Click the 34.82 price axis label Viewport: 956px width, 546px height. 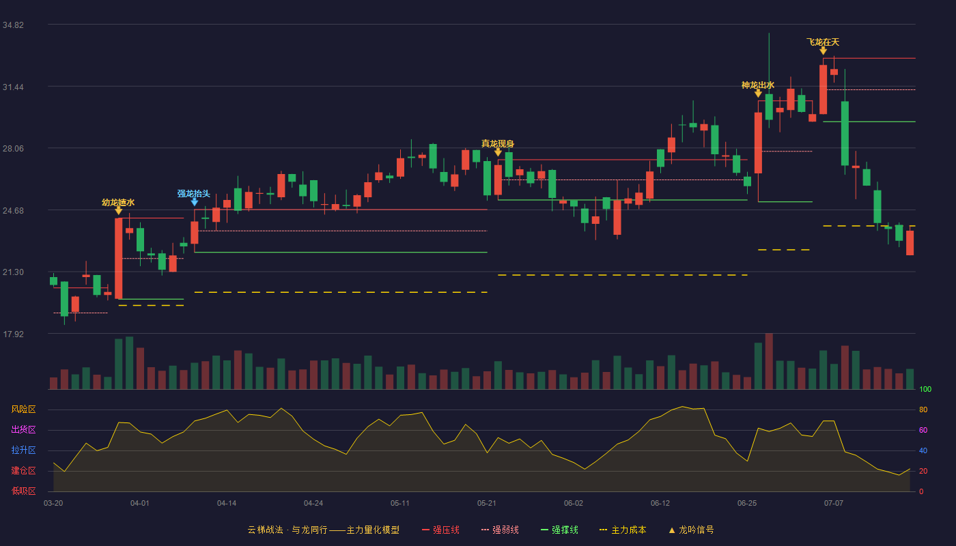[13, 25]
